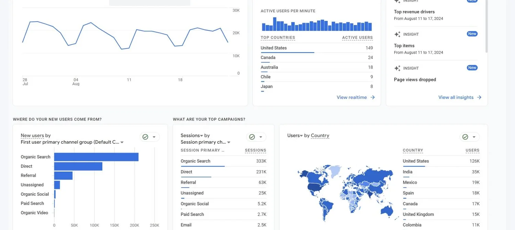Click the sparkle icon of the Top items insight
Viewport: 515px width, 230px height.
pyautogui.click(x=397, y=34)
